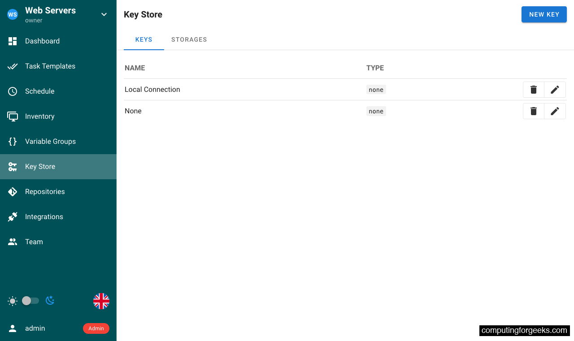Viewport: 574px width, 341px height.
Task: Edit the None key using the pencil icon
Action: click(555, 111)
